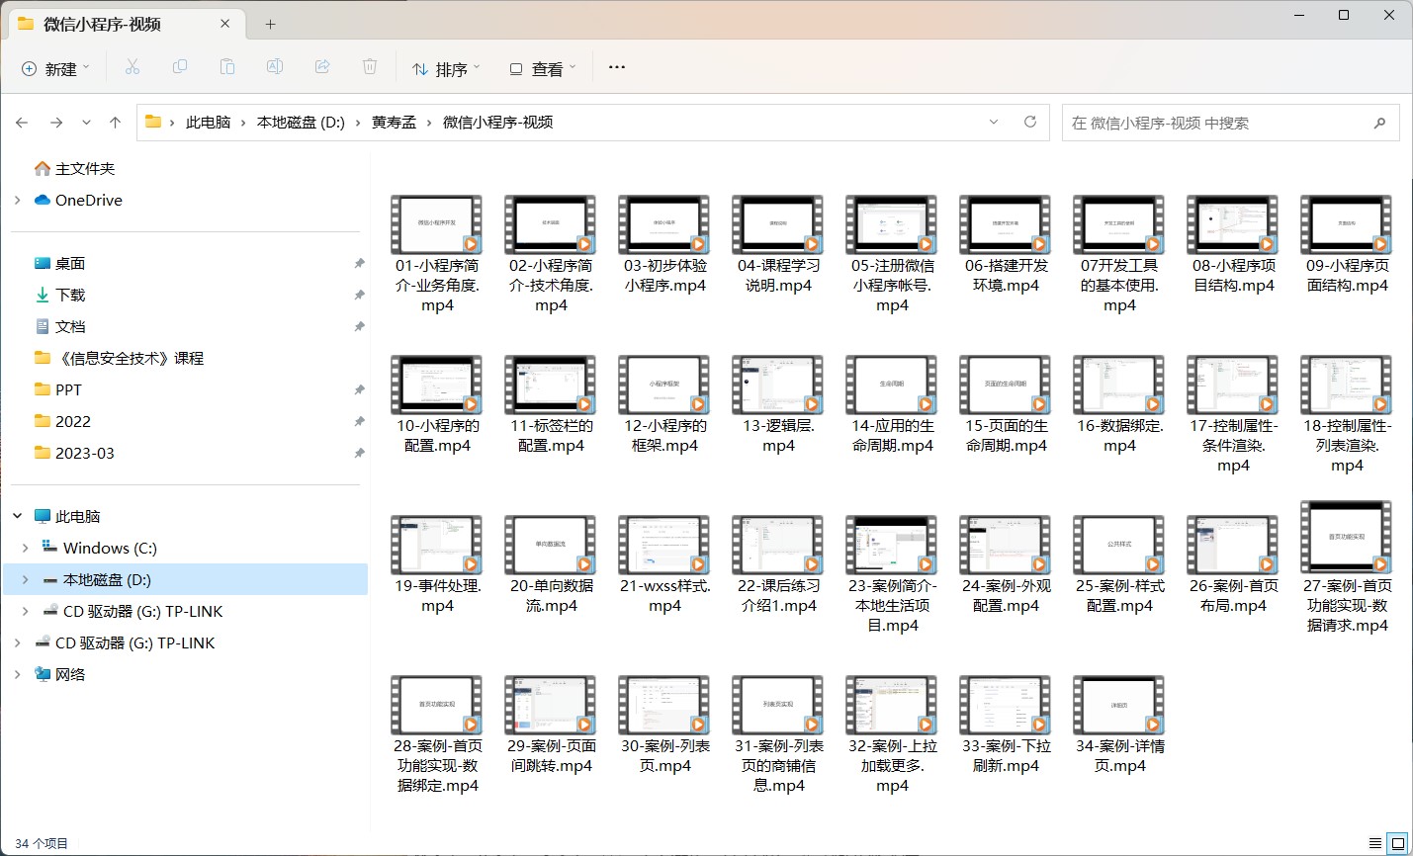Unpin 2023-03 using its pin icon

(359, 453)
